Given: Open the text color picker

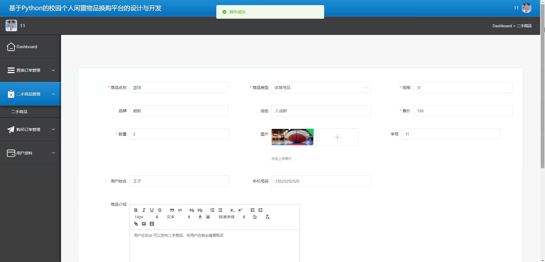Looking at the screenshot, I should point(200,217).
